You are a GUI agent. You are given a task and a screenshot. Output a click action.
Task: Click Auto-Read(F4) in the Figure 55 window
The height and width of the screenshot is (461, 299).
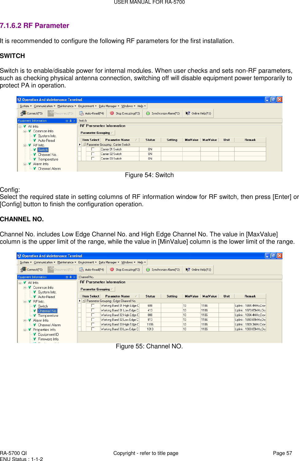(x=91, y=269)
